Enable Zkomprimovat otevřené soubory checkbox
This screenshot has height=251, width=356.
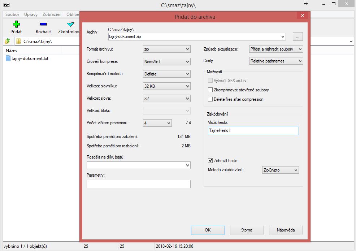tap(210, 90)
